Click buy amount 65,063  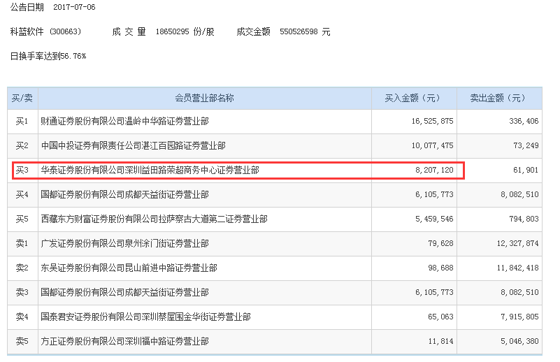(440, 317)
